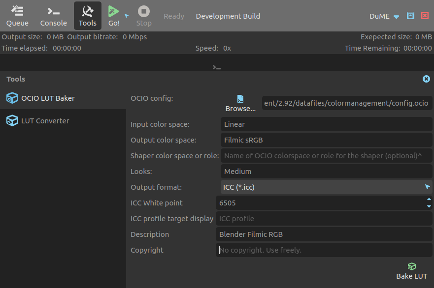Viewport: 434px width, 288px height.
Task: Click the Bake LUT button
Action: click(x=411, y=271)
